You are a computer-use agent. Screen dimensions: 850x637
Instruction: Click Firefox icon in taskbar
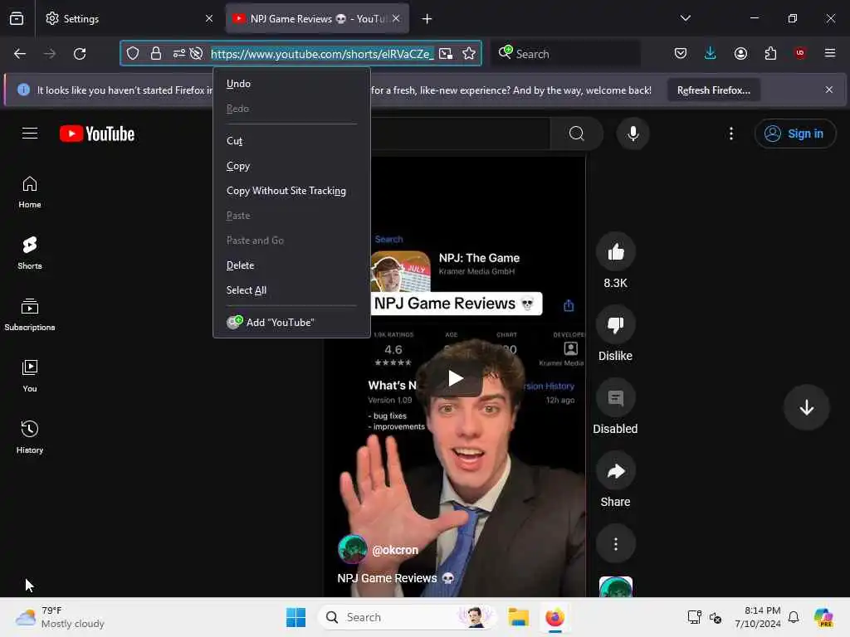click(554, 617)
